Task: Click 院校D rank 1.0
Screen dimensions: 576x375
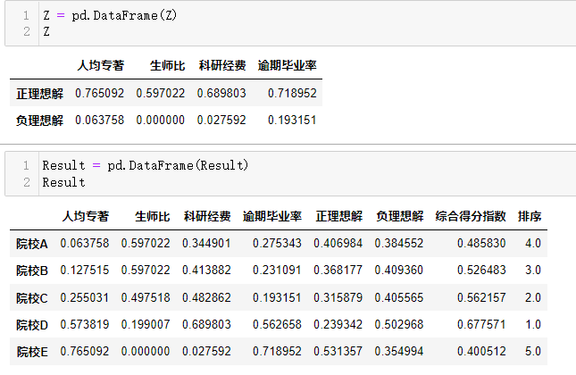Action: click(x=533, y=325)
